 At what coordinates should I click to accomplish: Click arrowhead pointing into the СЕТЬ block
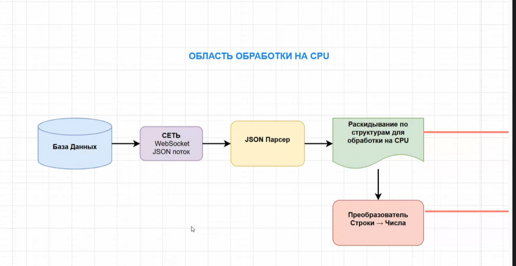[137, 144]
